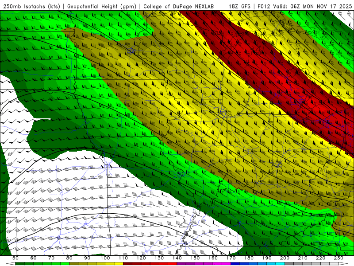Select the "College of DuPage NEXLAB" text
The height and width of the screenshot is (266, 354).
(179, 6)
